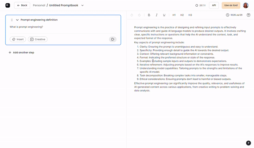Click the prompt text 'What is prompt engineering?'
The image size is (254, 148).
pos(26,27)
